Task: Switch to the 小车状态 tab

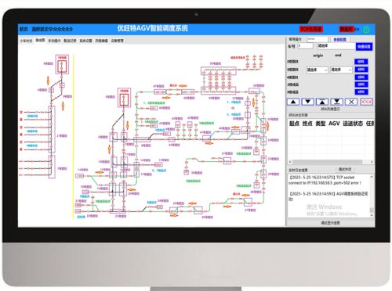Action: (x=26, y=41)
